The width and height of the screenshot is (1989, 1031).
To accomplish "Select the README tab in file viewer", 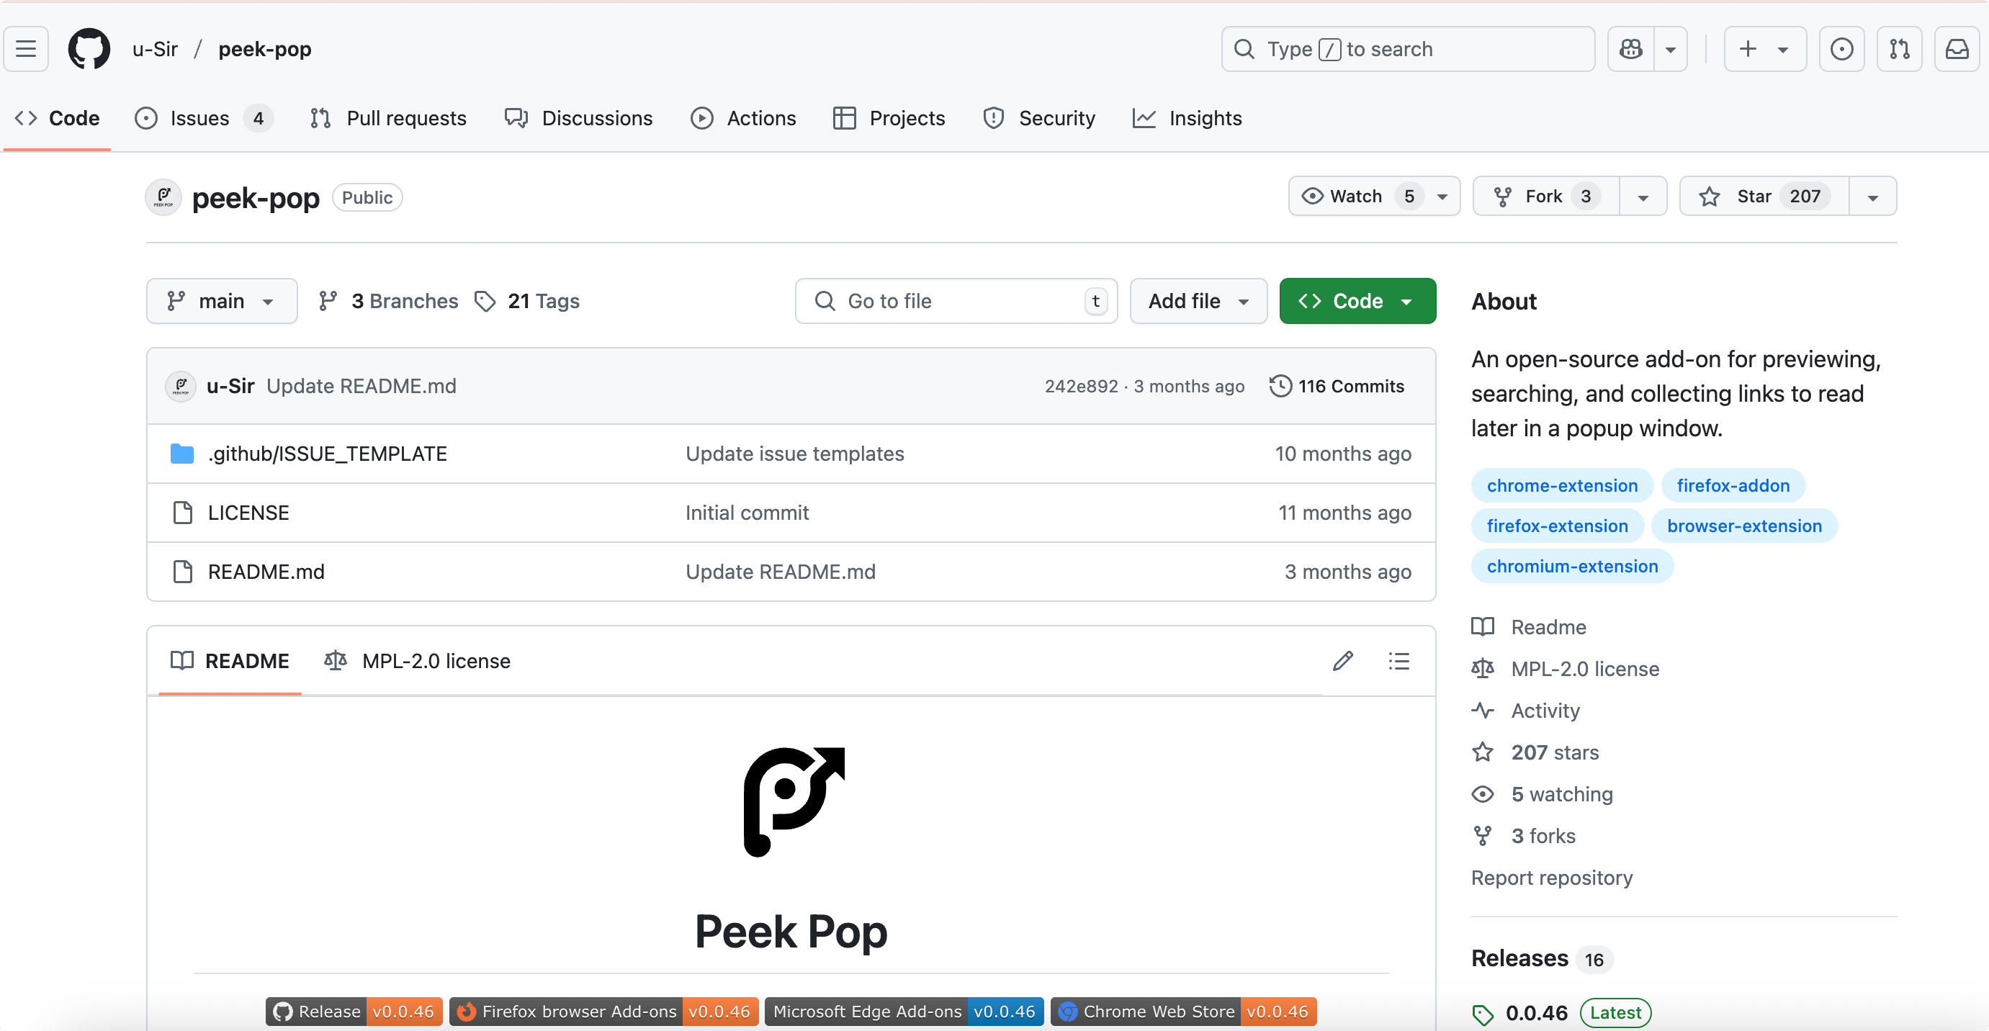I will (x=230, y=662).
